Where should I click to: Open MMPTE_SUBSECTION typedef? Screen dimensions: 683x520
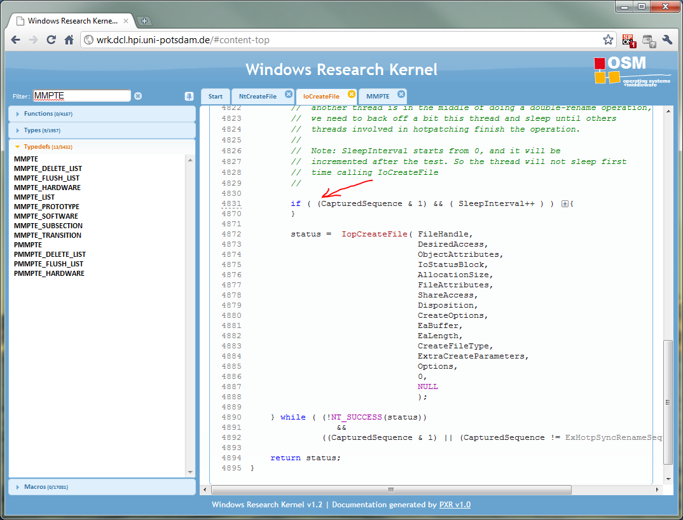point(48,226)
